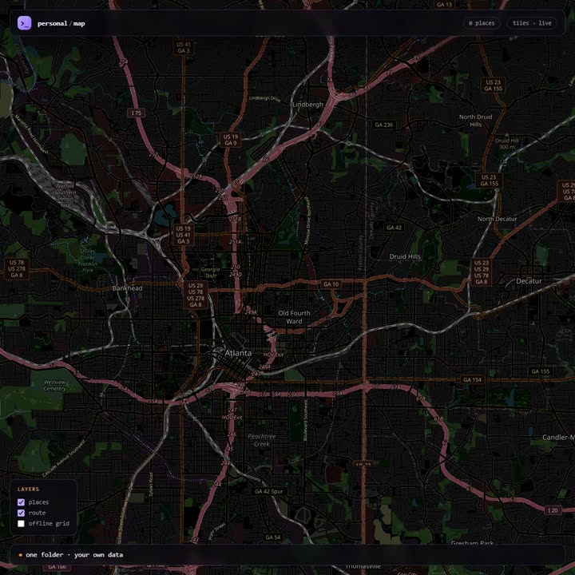Click the Bankhead neighborhood label

tap(127, 288)
